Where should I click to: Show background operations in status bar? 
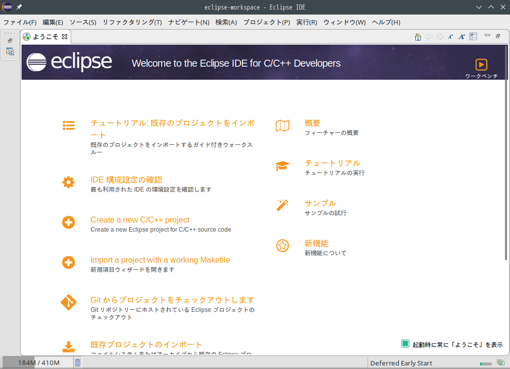[500, 362]
